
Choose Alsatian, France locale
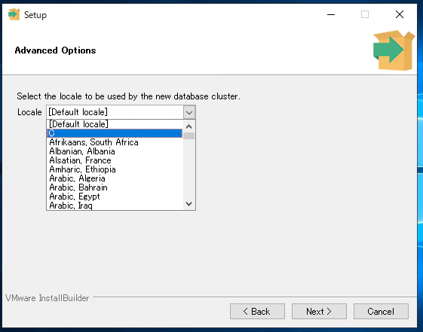115,160
